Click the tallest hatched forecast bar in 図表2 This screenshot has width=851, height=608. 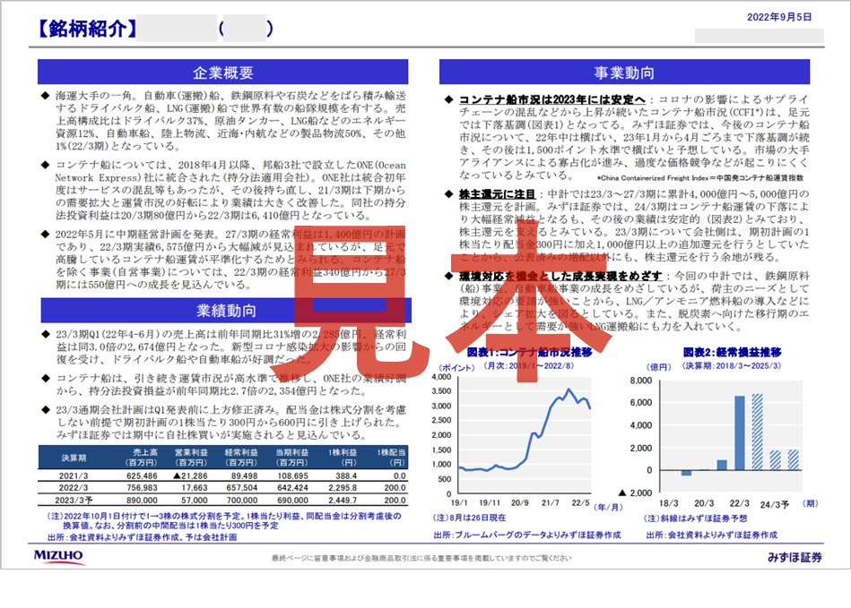click(x=757, y=432)
